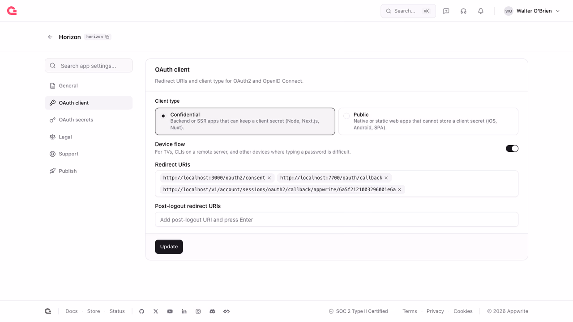Screen dimensions: 573x322
Task: Remove the appwrite sessions callback URI
Action: point(400,190)
